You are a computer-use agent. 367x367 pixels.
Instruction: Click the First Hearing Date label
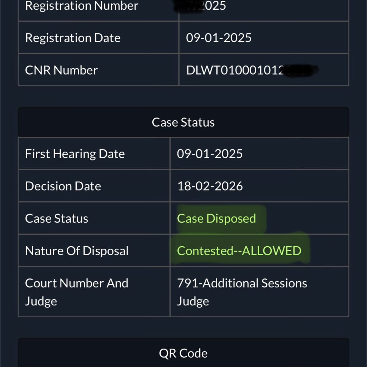pyautogui.click(x=75, y=154)
